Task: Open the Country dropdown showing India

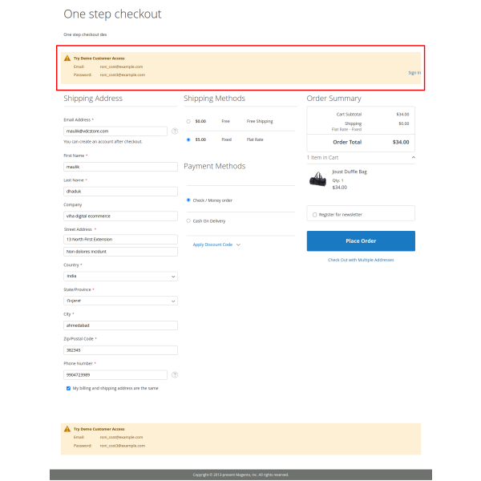Action: [x=120, y=276]
